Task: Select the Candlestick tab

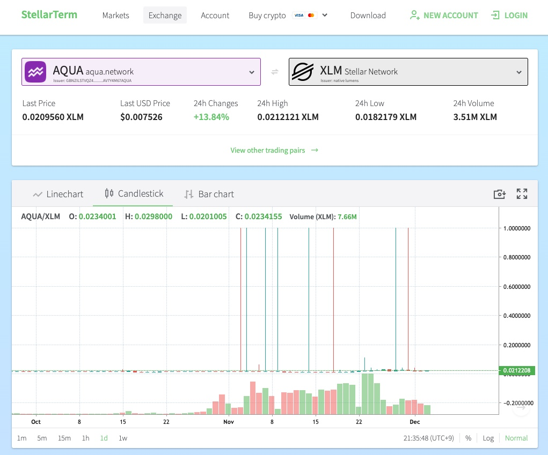Action: (x=134, y=193)
